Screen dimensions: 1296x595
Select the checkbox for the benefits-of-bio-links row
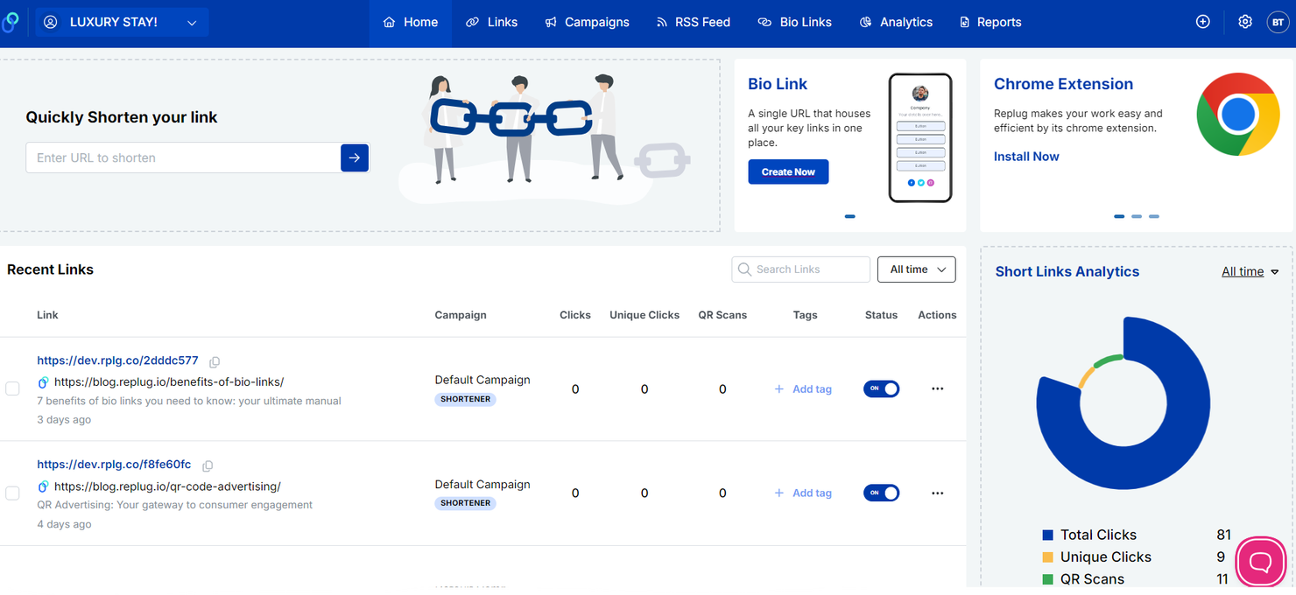click(x=12, y=388)
